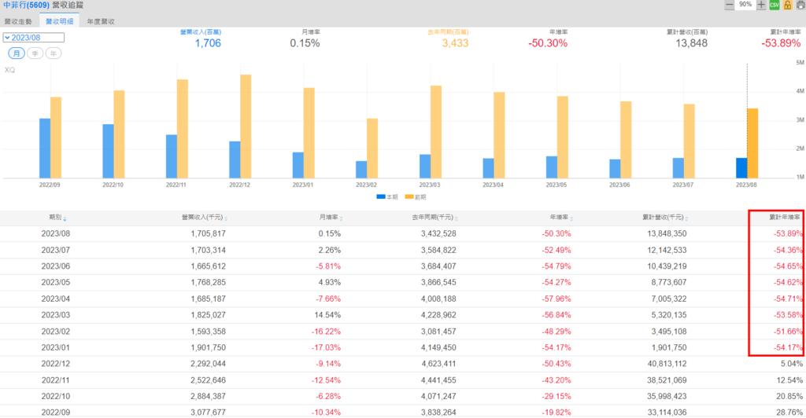Click the 2022/09 blue chart bar
This screenshot has height=418, width=806.
coord(45,148)
